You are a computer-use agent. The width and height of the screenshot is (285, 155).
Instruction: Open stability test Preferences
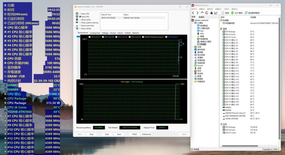point(146,134)
